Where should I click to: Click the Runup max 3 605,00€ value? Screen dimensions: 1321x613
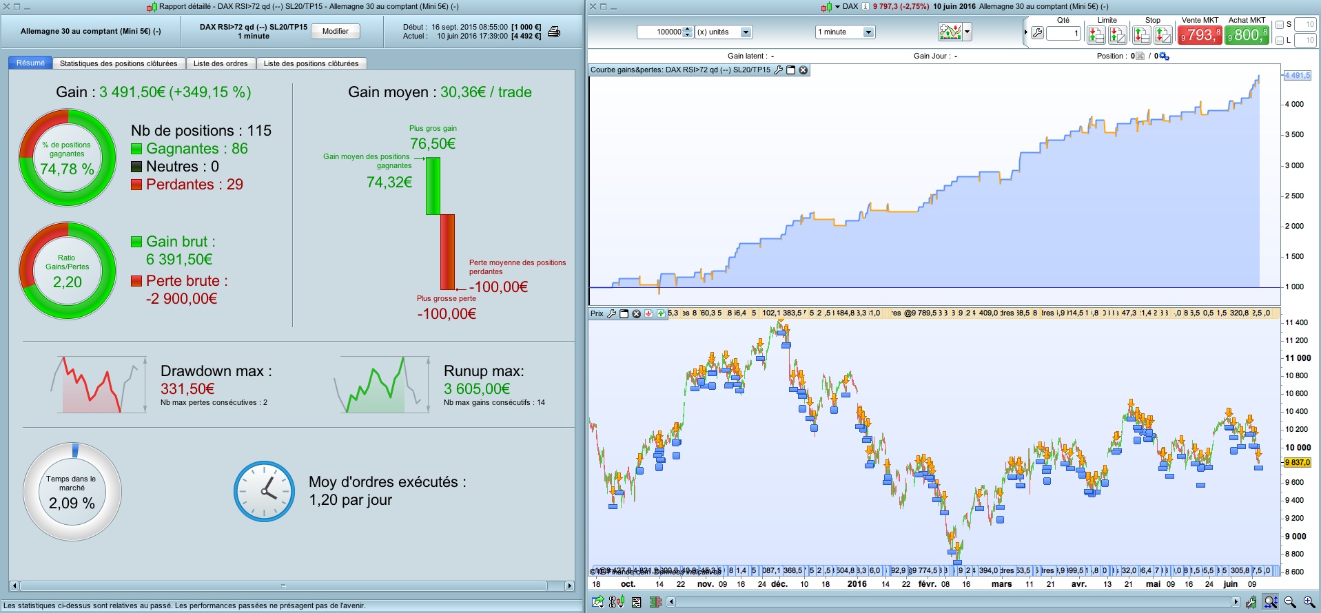pyautogui.click(x=477, y=389)
